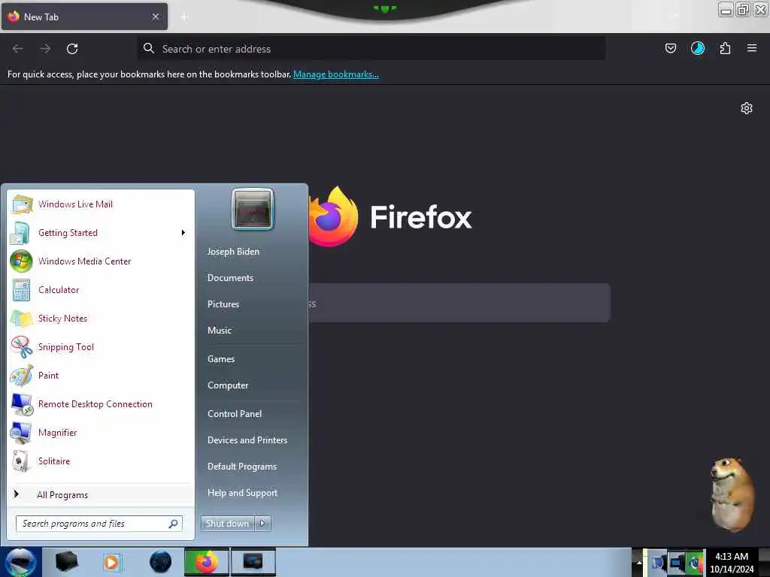Open Shut down options arrow
The image size is (770, 577).
tap(262, 524)
